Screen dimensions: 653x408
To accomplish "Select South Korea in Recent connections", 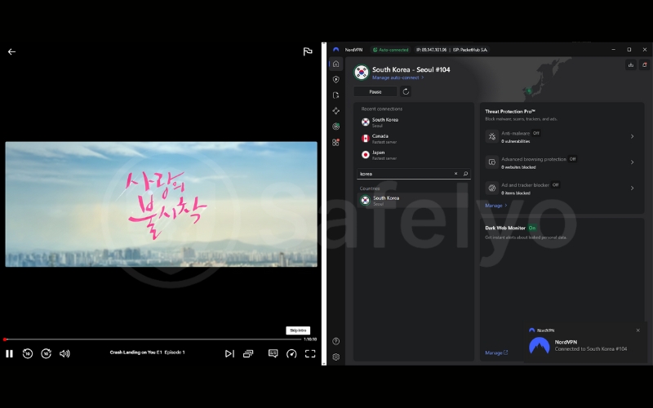I will (x=415, y=122).
